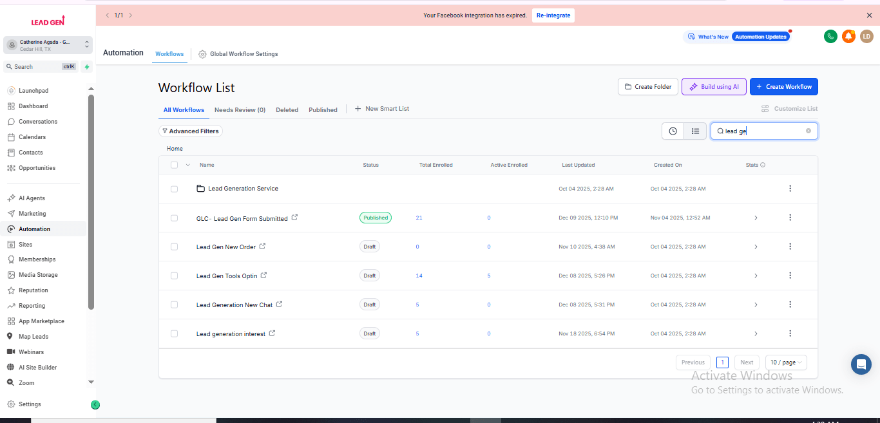This screenshot has height=423, width=880.
Task: Click the Create Workflow button
Action: [x=783, y=87]
